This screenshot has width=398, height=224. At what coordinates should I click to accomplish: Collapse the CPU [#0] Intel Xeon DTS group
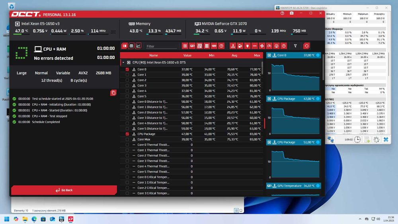(x=123, y=62)
